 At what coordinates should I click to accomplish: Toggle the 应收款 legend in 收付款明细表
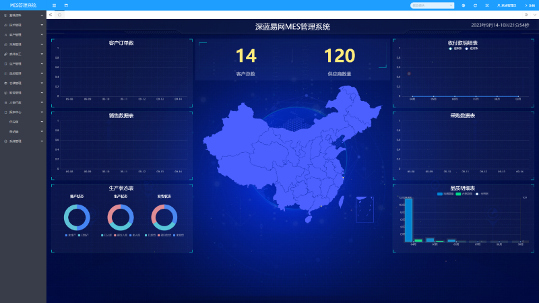[x=455, y=48]
